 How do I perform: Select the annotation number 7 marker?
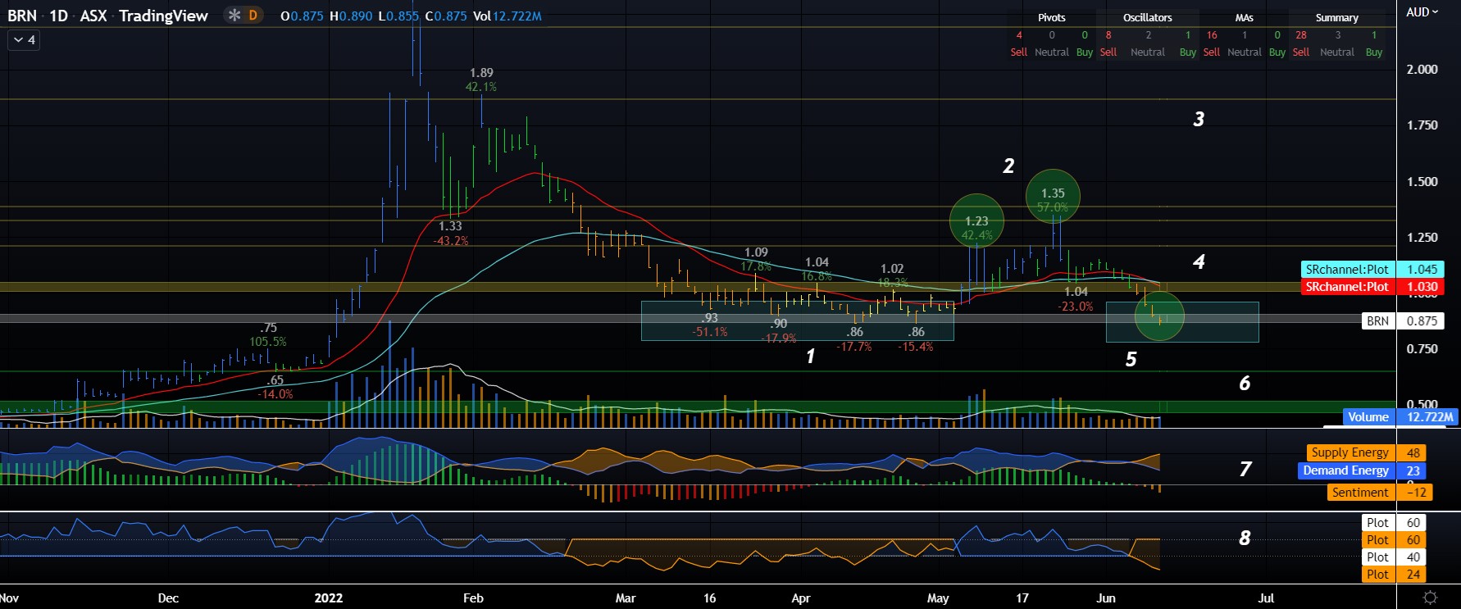tap(1245, 469)
